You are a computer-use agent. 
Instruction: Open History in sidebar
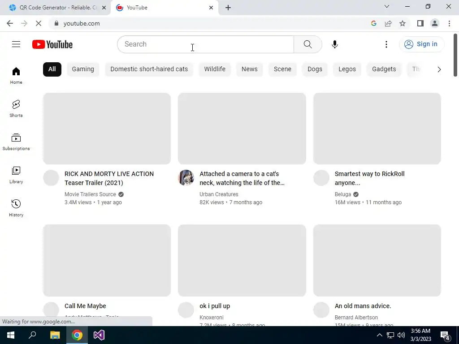point(16,208)
